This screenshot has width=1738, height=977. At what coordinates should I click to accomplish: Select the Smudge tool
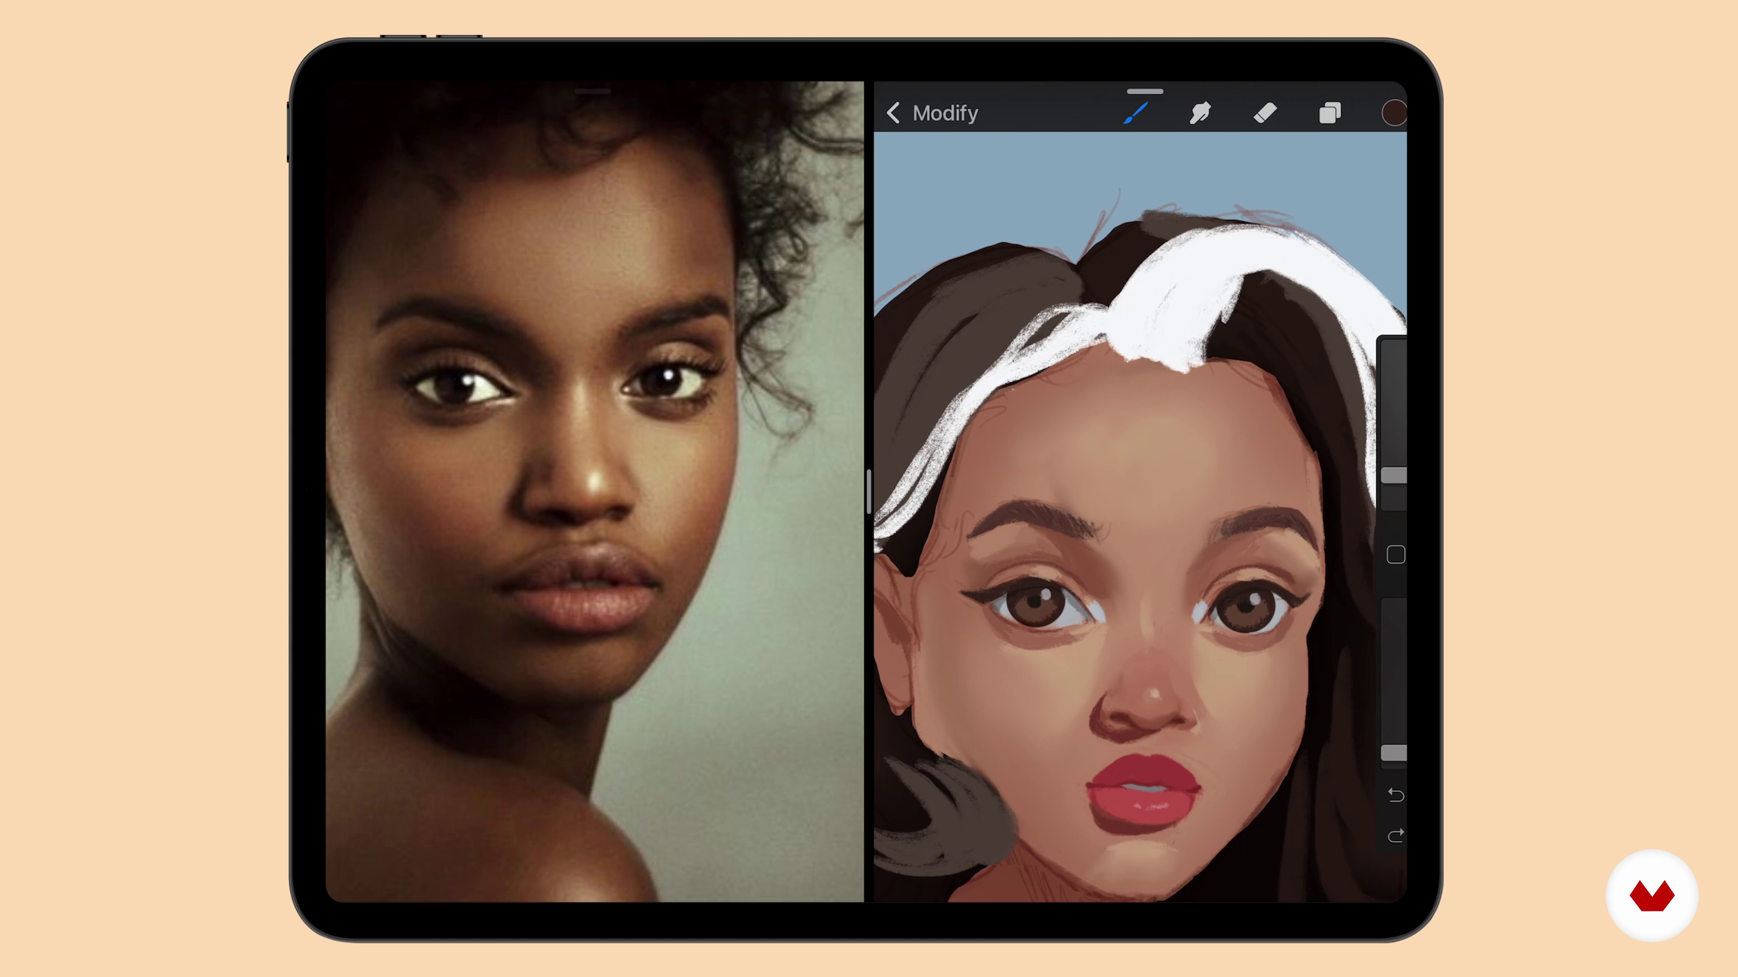[x=1200, y=113]
